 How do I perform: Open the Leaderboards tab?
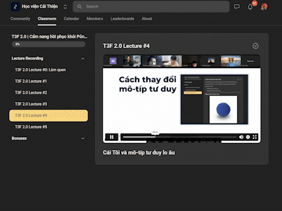(x=122, y=19)
